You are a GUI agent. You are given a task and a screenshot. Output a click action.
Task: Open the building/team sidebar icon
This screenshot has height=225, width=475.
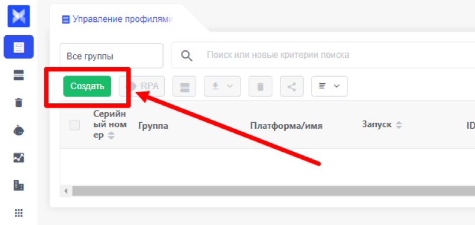19,185
